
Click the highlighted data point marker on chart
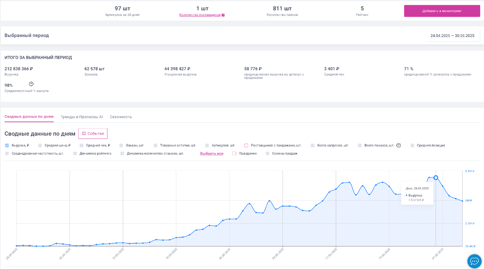[436, 177]
